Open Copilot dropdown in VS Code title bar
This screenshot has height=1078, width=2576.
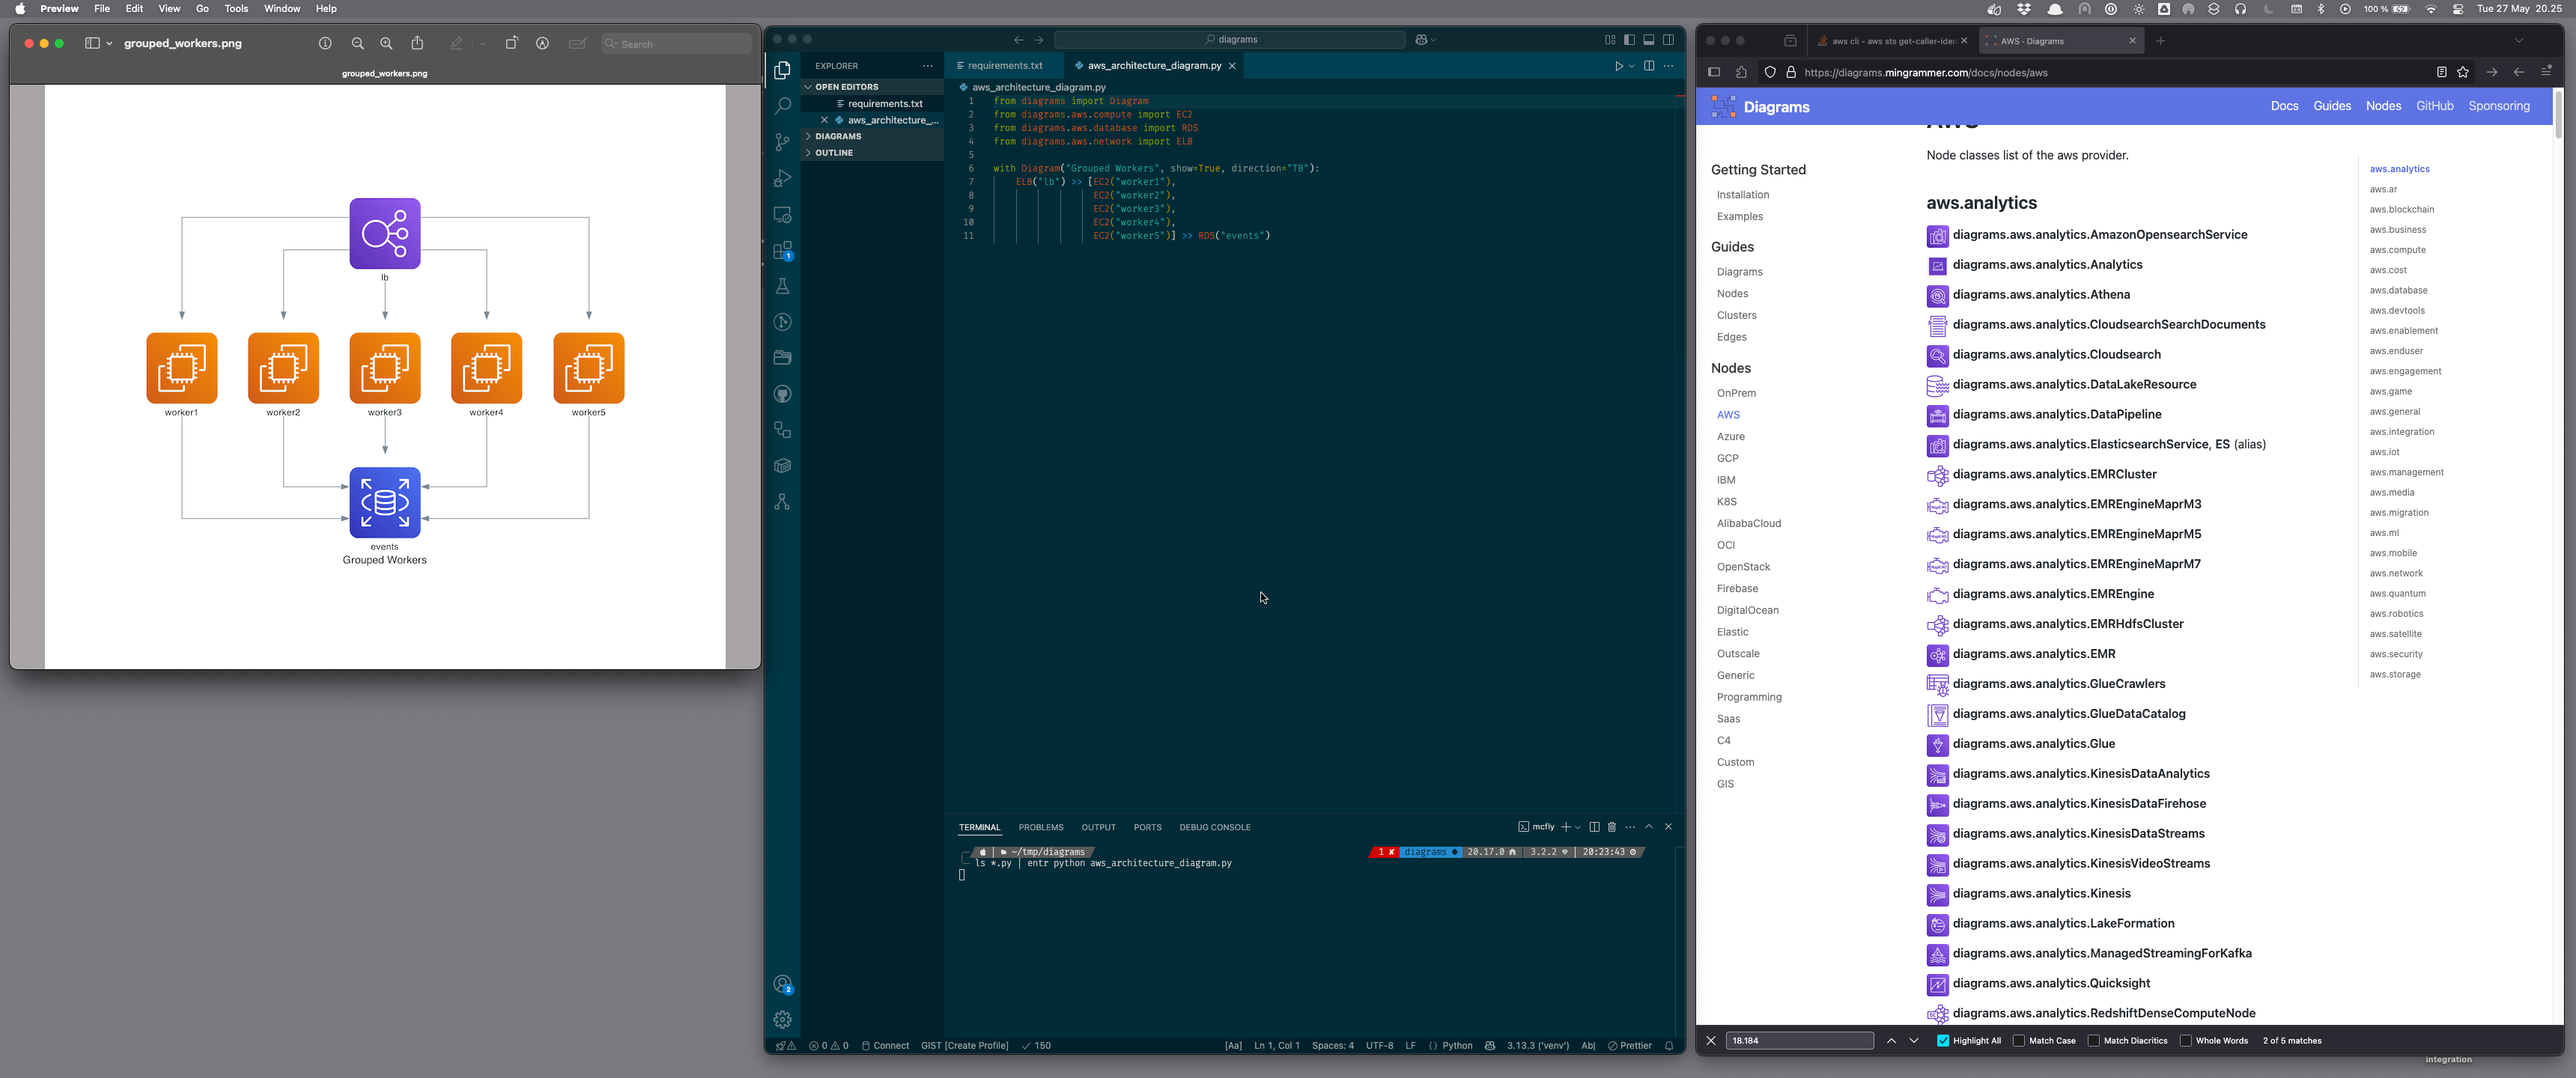(x=1426, y=40)
